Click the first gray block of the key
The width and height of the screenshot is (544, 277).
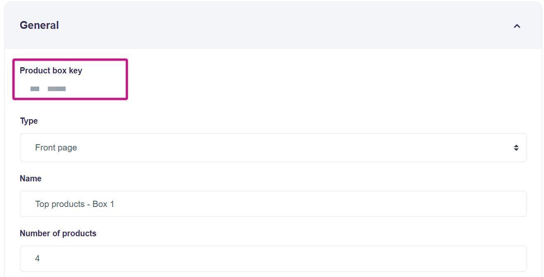click(x=35, y=89)
